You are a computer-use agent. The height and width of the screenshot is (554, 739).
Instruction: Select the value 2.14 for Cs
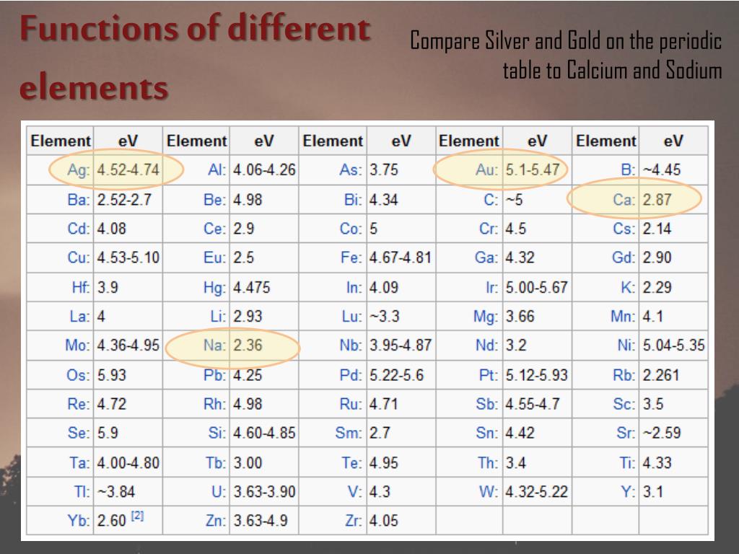coord(657,229)
